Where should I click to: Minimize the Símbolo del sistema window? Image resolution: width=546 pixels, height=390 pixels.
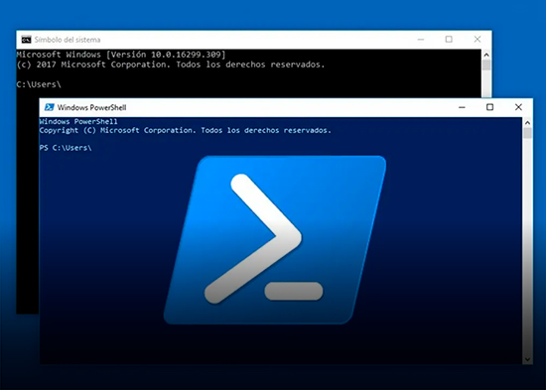(x=421, y=40)
